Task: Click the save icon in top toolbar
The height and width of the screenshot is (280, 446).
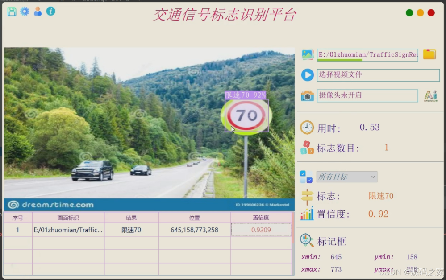Action: [11, 12]
